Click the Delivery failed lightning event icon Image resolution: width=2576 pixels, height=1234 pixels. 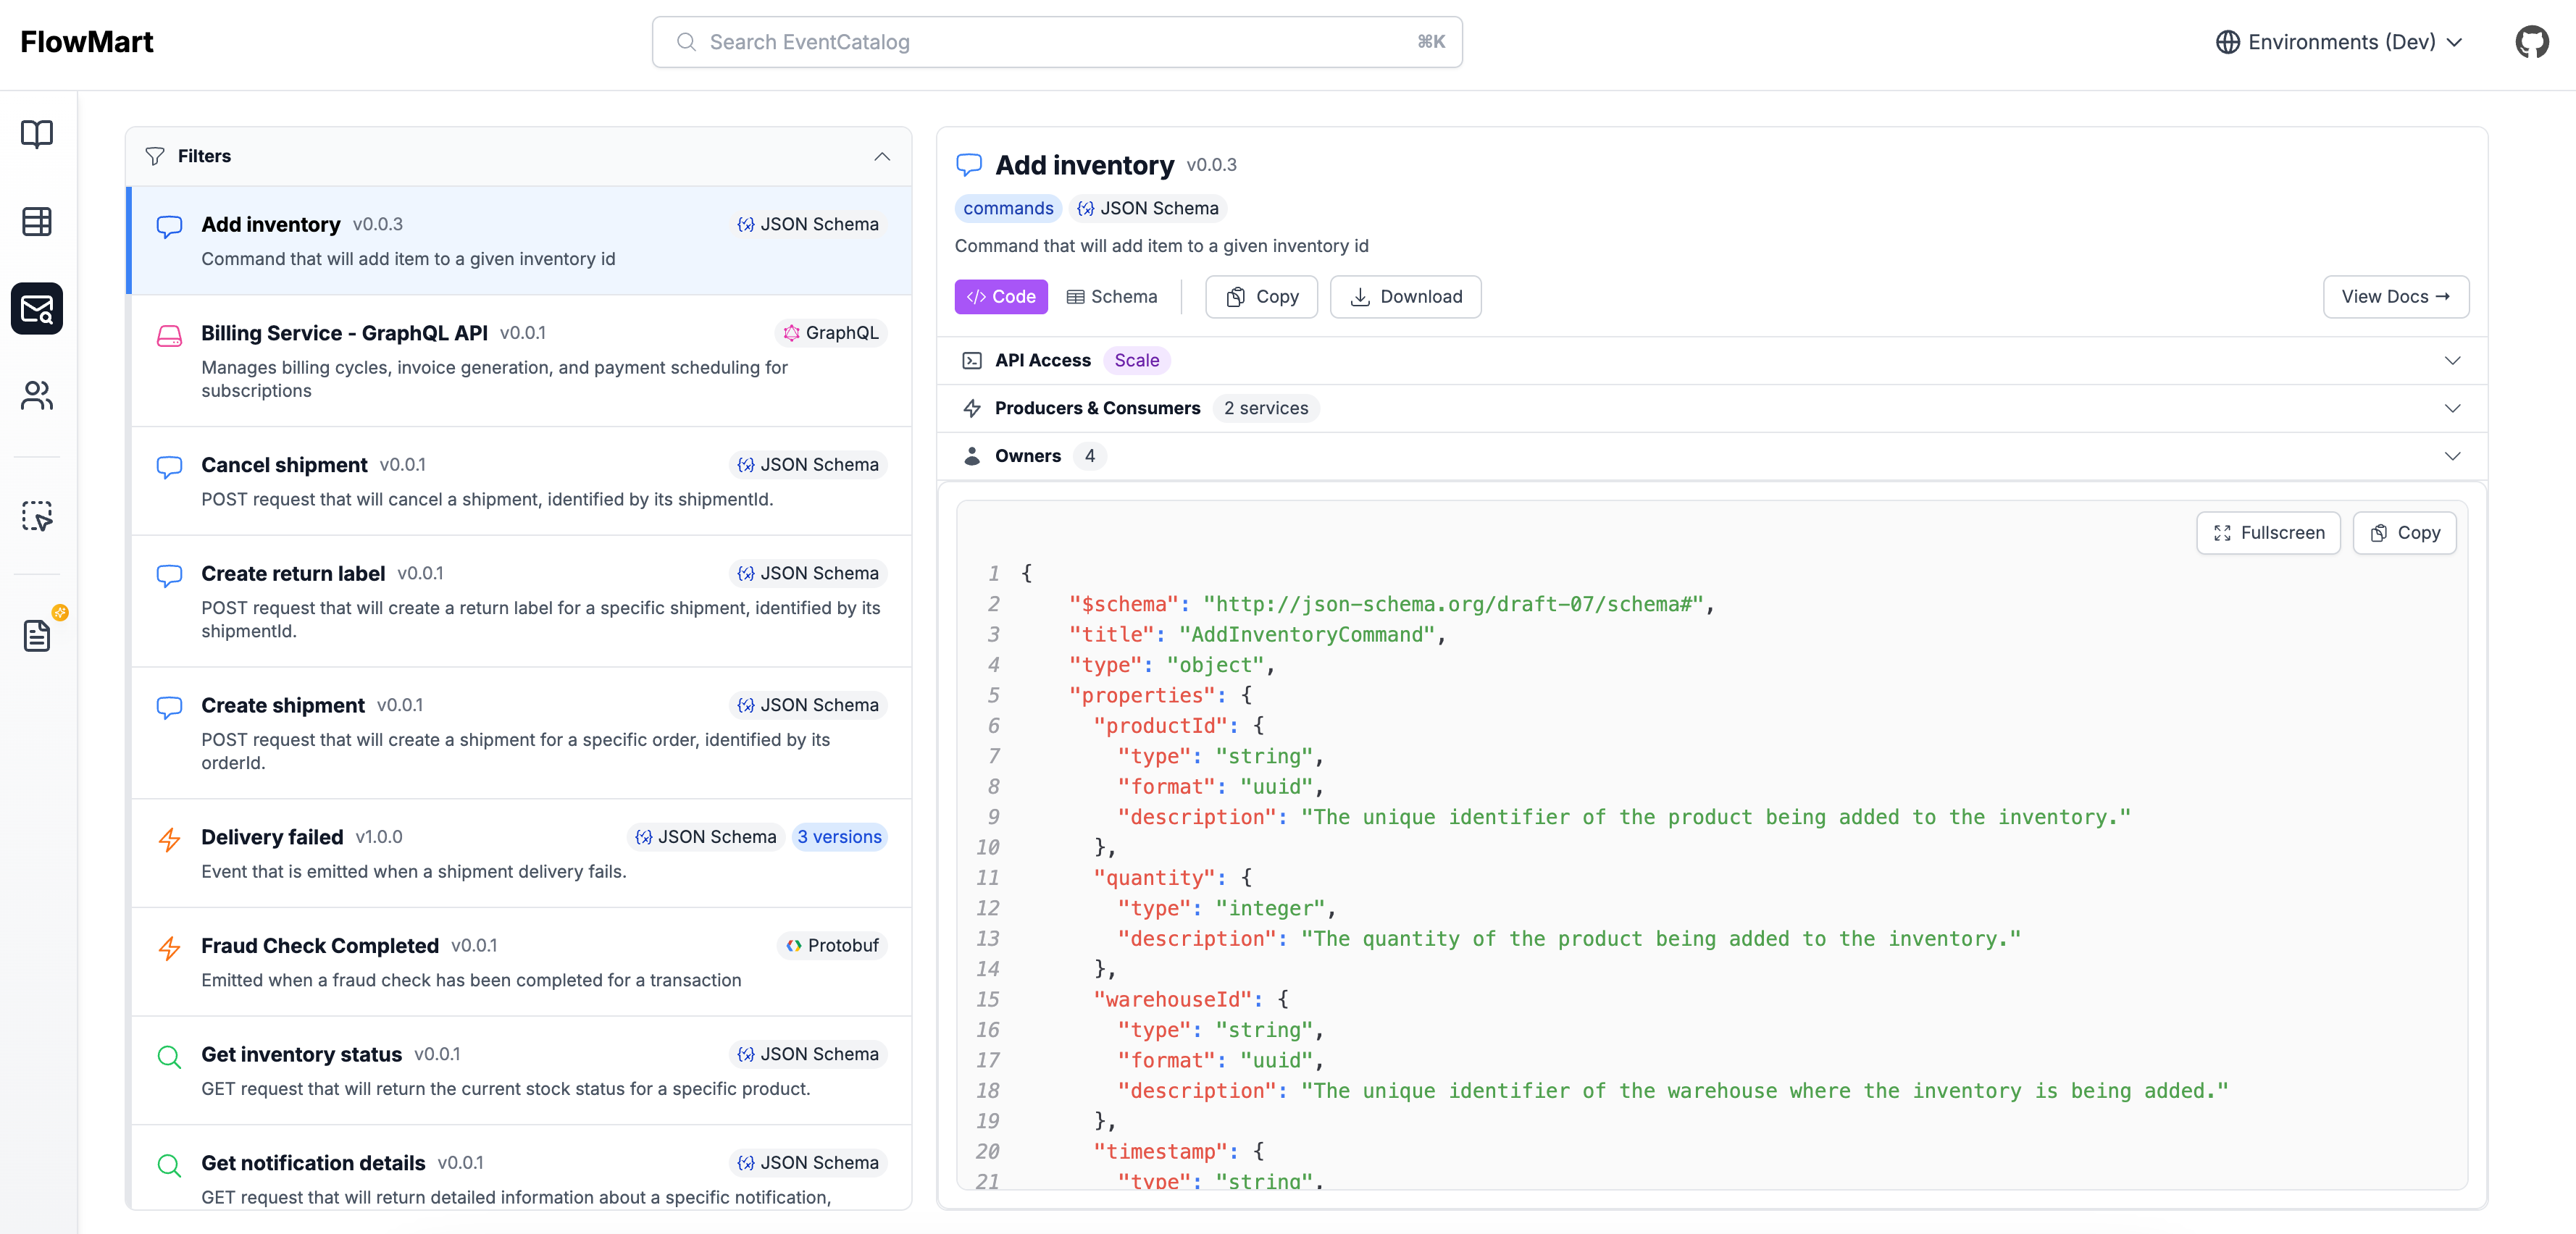[x=169, y=839]
